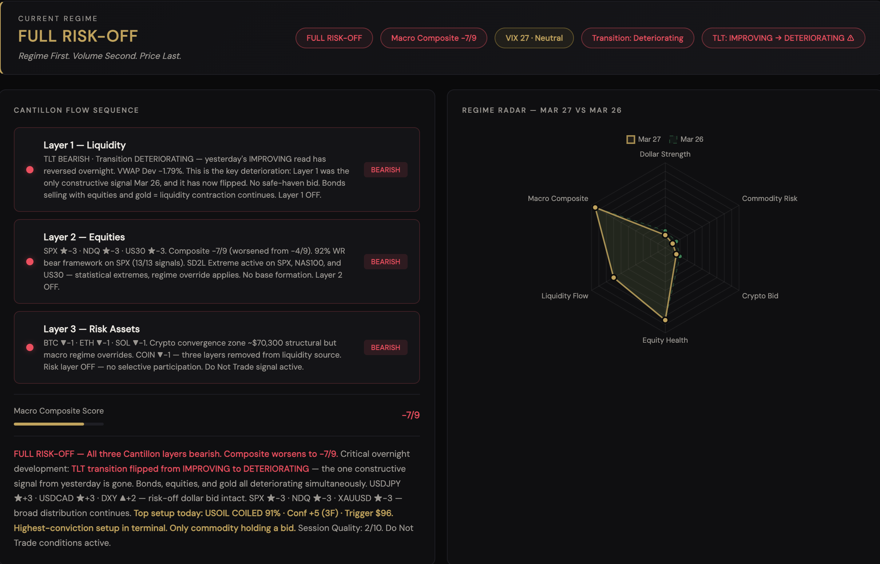
Task: Click the green square icon beside Mar 26
Action: 673,139
